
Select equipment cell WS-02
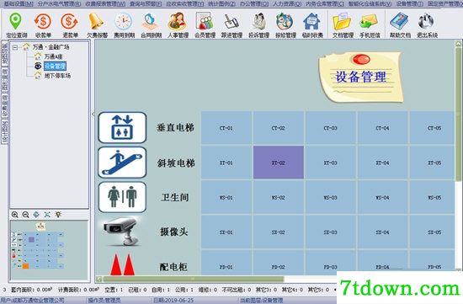tap(279, 197)
